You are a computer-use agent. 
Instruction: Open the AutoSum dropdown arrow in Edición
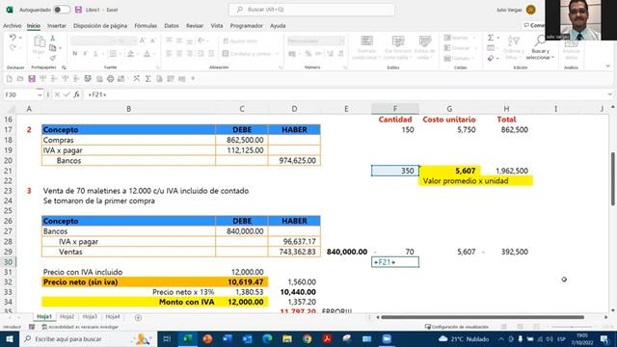(x=497, y=38)
